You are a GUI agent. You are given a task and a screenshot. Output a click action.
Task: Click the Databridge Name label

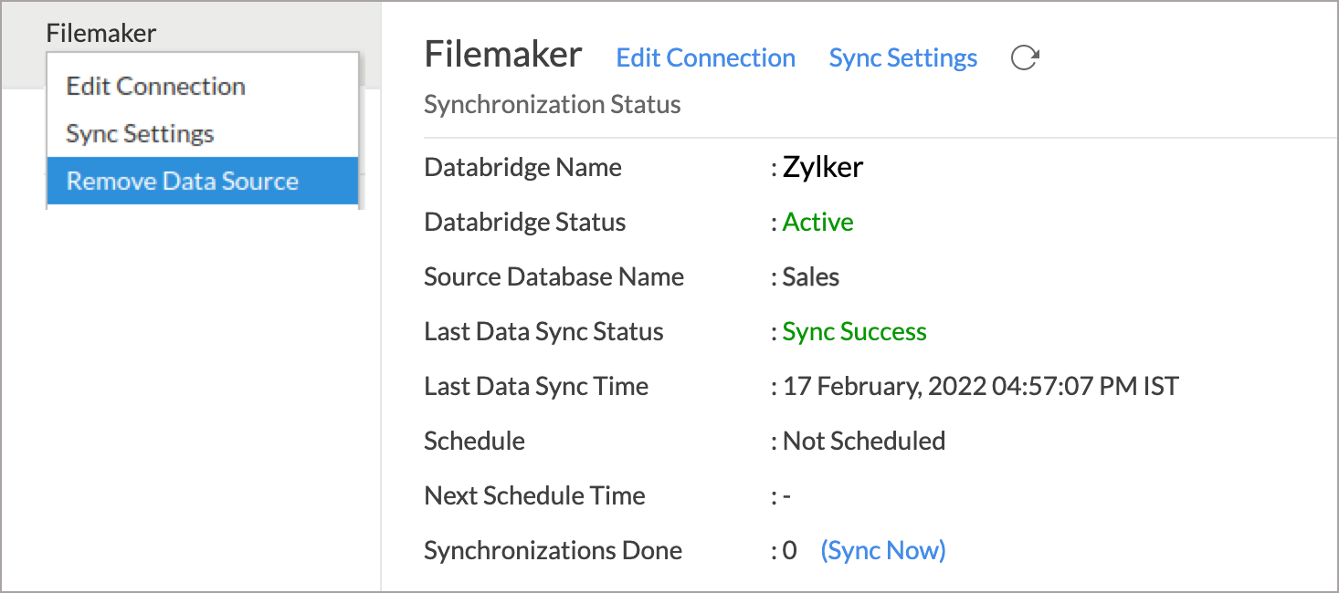(x=523, y=168)
